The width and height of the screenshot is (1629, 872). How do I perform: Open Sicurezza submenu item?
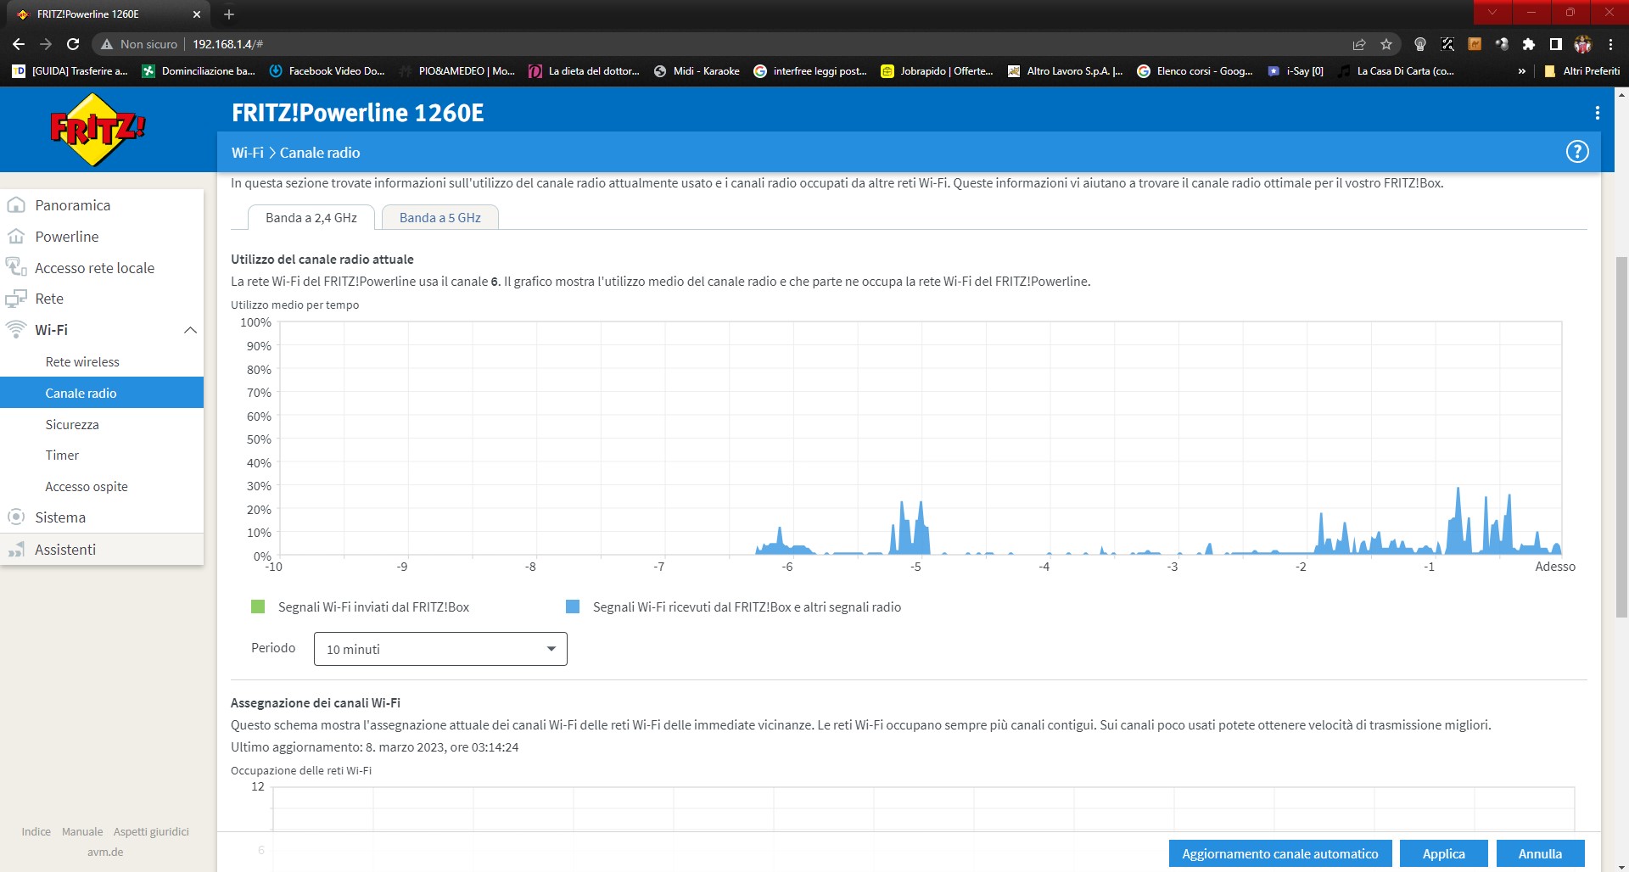click(72, 424)
